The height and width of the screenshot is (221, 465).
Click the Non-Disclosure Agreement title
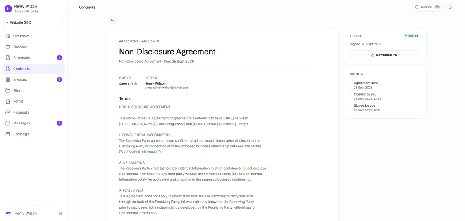(x=167, y=52)
